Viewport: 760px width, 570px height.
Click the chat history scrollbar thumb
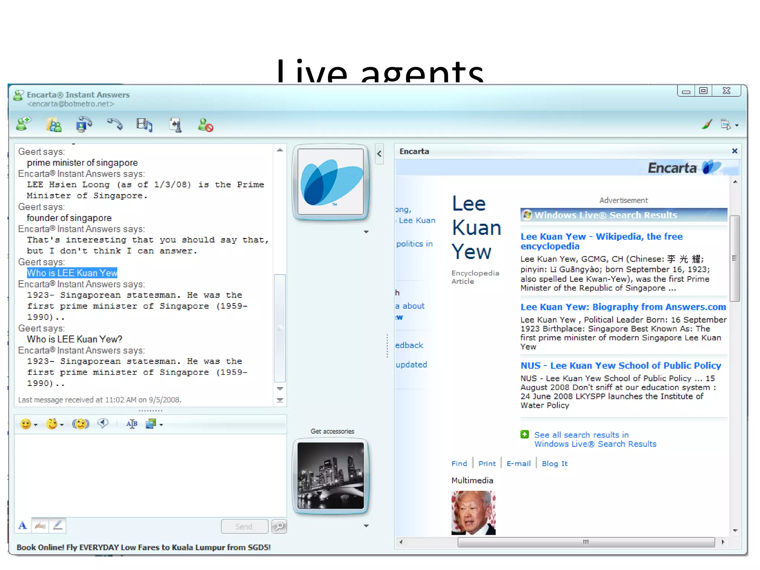point(280,328)
